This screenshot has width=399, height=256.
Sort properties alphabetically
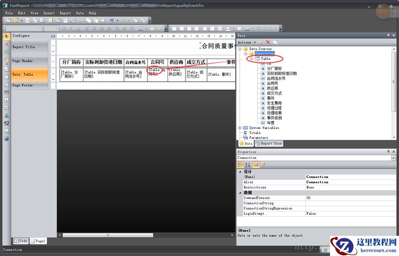[x=248, y=165]
